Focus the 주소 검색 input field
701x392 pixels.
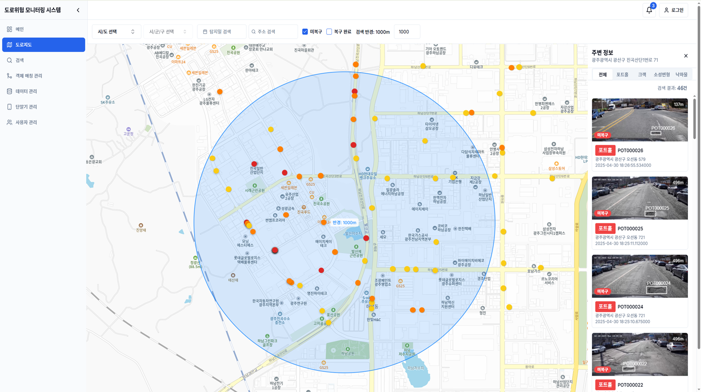[273, 32]
